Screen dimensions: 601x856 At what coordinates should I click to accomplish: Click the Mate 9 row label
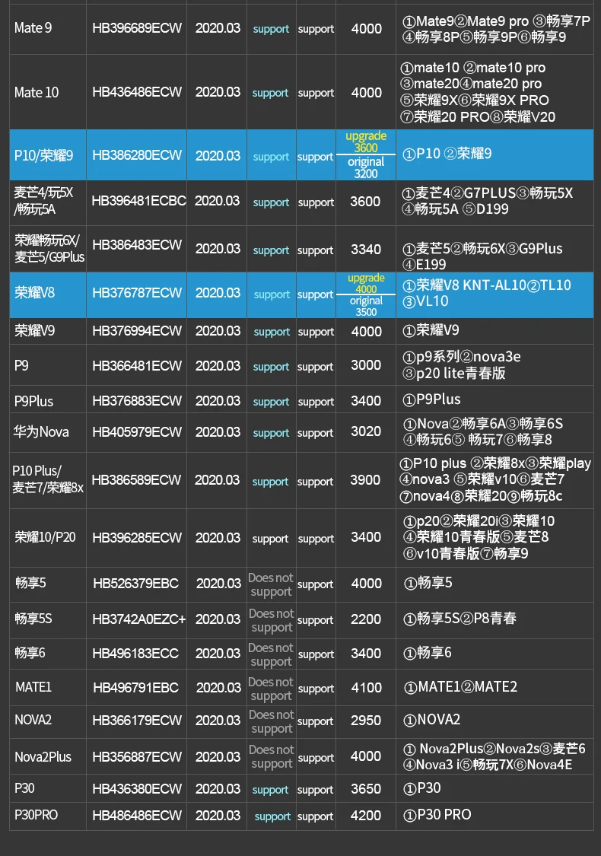(x=33, y=28)
